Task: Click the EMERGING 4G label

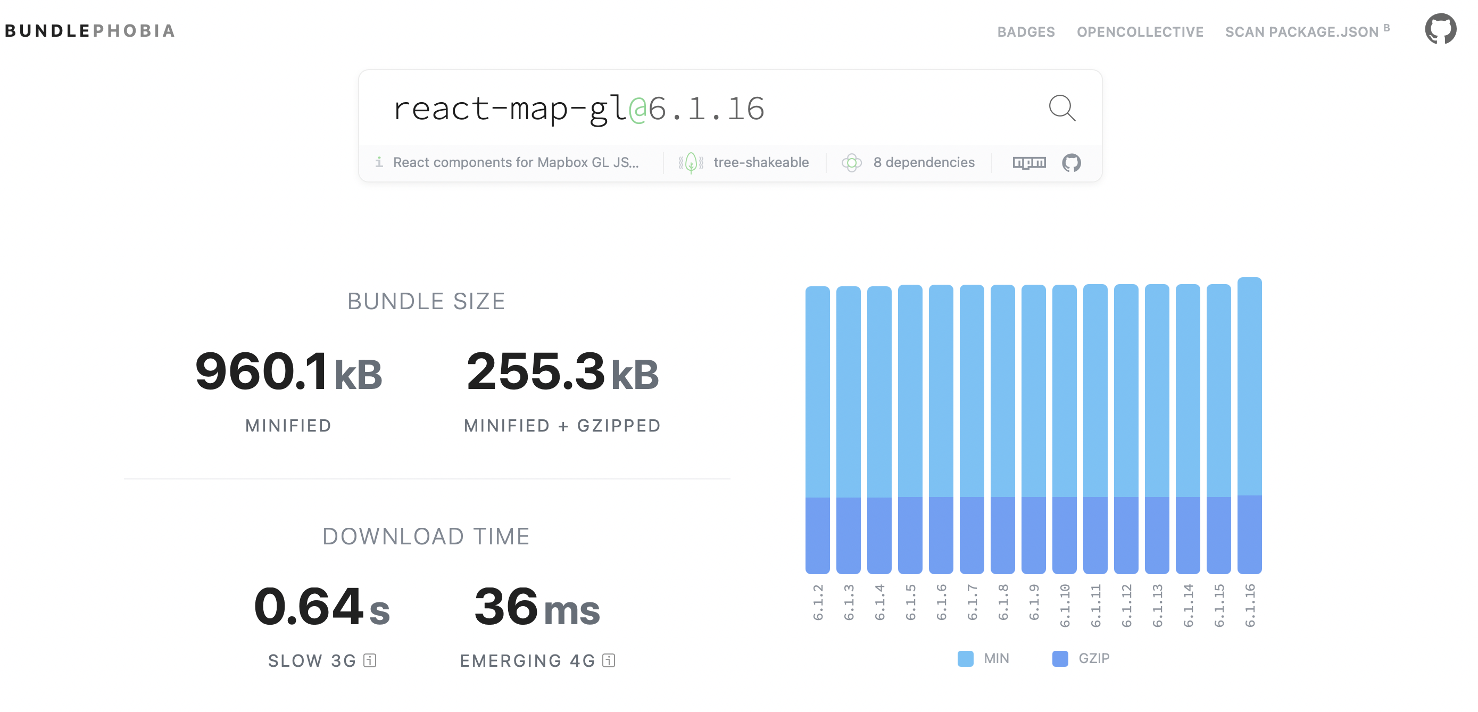Action: click(x=528, y=661)
